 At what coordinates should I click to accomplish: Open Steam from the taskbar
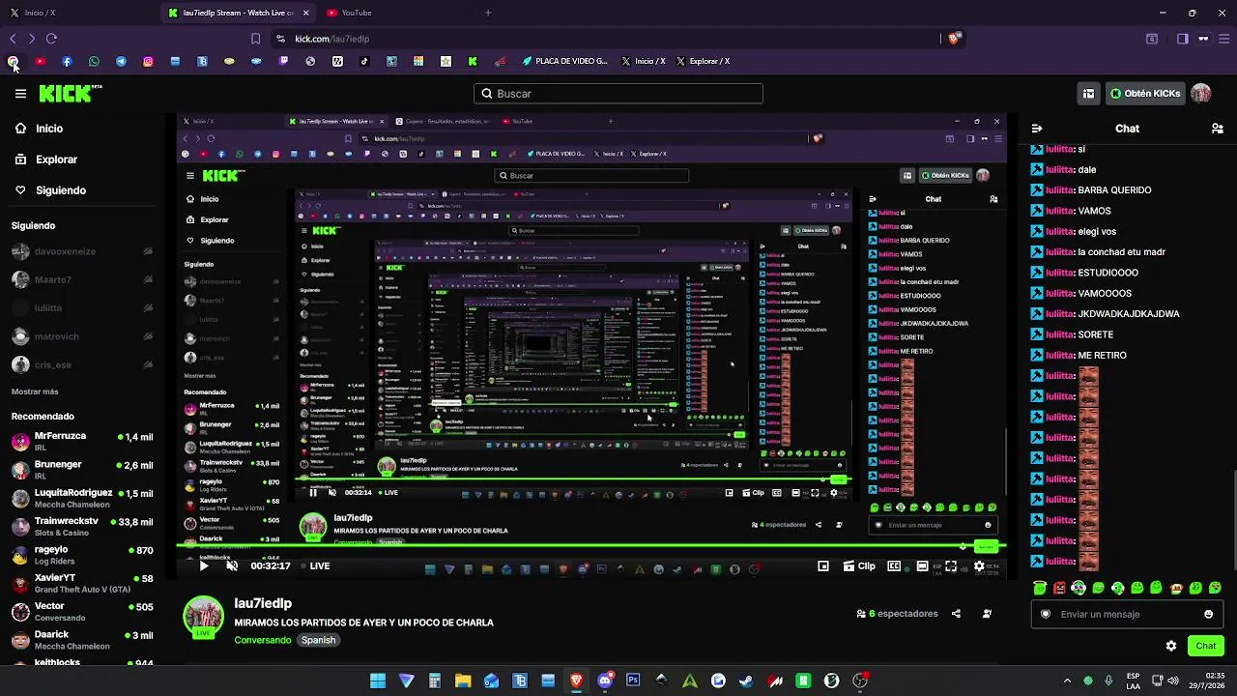click(746, 681)
